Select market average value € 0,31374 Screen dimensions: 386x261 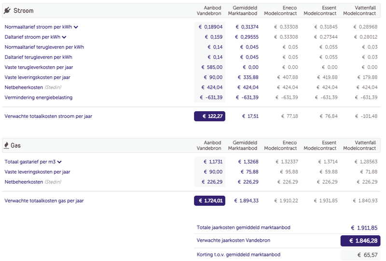point(247,27)
